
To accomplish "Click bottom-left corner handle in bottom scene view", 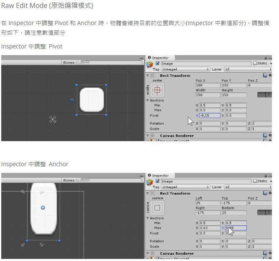I will 27,241.
